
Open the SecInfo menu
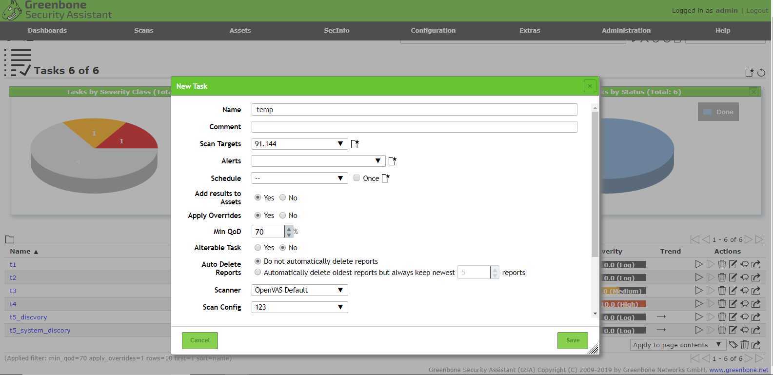click(x=337, y=30)
